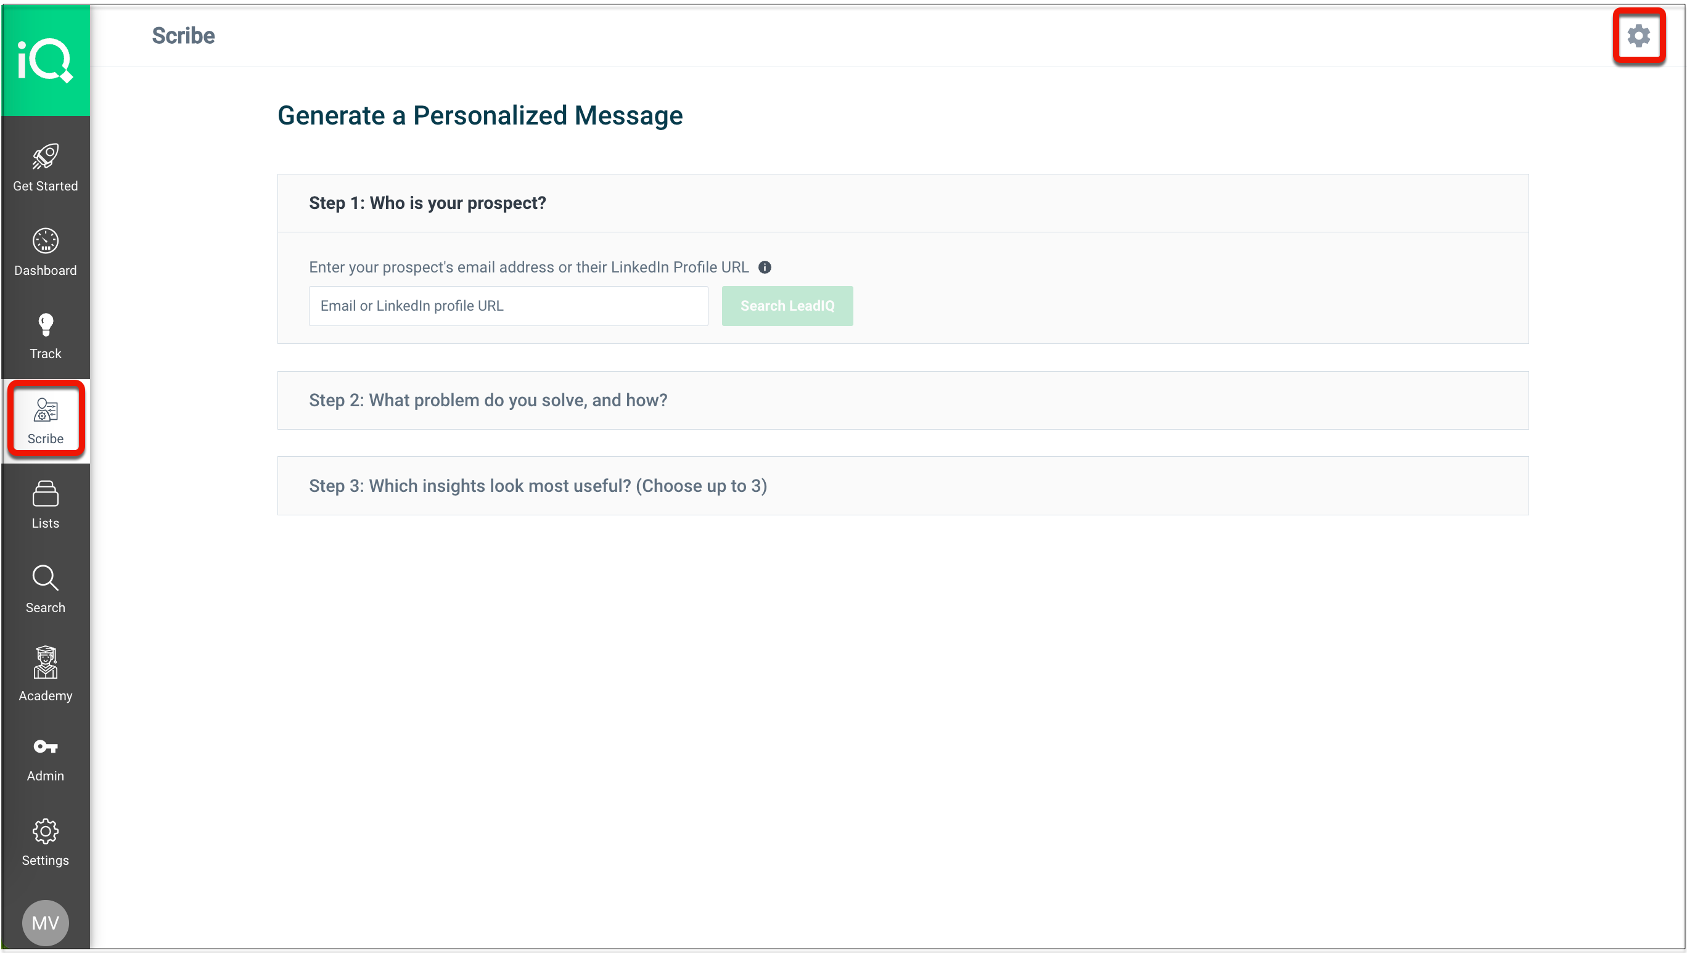Expand Step 2: What problem do you solve

pyautogui.click(x=903, y=400)
